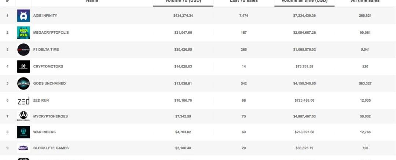Click the ZED RUN logo icon
This screenshot has width=396, height=160.
click(x=23, y=101)
